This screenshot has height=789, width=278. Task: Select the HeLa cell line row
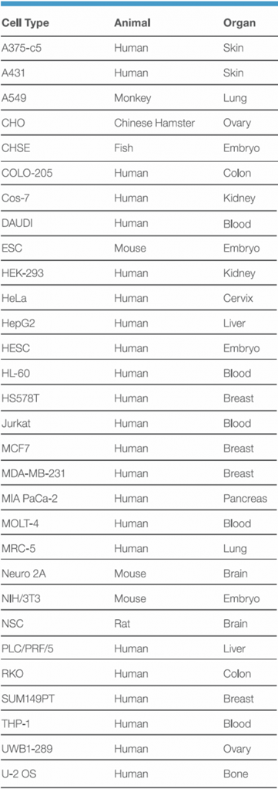pyautogui.click(x=139, y=298)
